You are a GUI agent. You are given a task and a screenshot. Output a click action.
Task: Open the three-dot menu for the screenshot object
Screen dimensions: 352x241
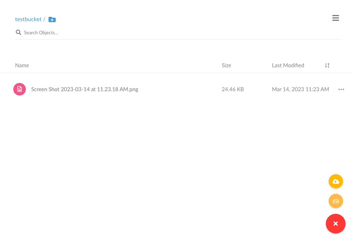(341, 89)
